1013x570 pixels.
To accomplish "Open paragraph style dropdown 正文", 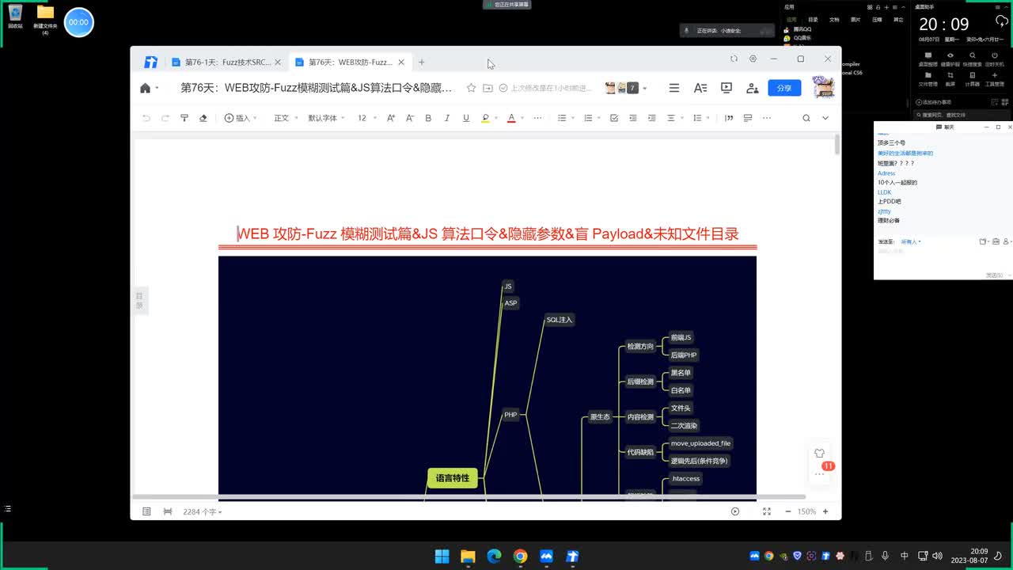I will 286,118.
